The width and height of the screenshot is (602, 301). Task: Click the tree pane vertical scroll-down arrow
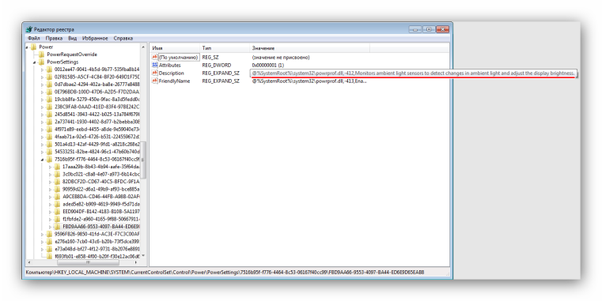pyautogui.click(x=144, y=256)
